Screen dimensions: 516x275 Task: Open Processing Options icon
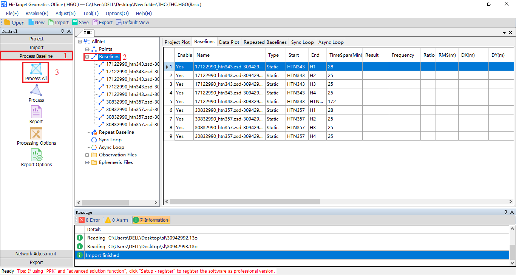tap(36, 134)
